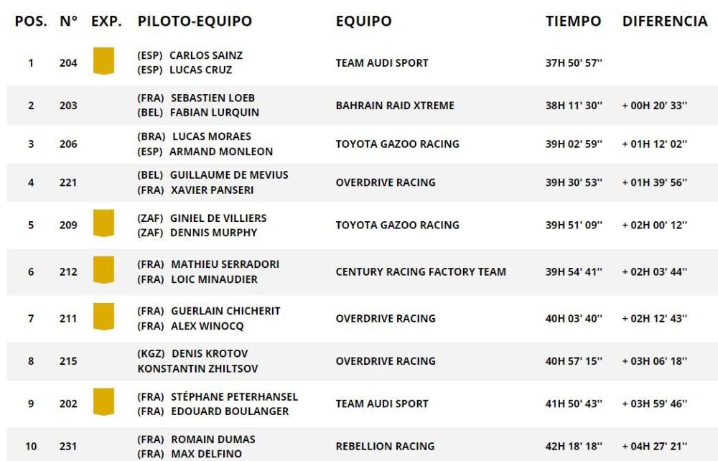Click car number 203
718x461 pixels.
(68, 106)
